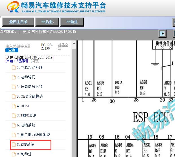
Task: Click the PC.123-22130 code text
Action: (47, 47)
